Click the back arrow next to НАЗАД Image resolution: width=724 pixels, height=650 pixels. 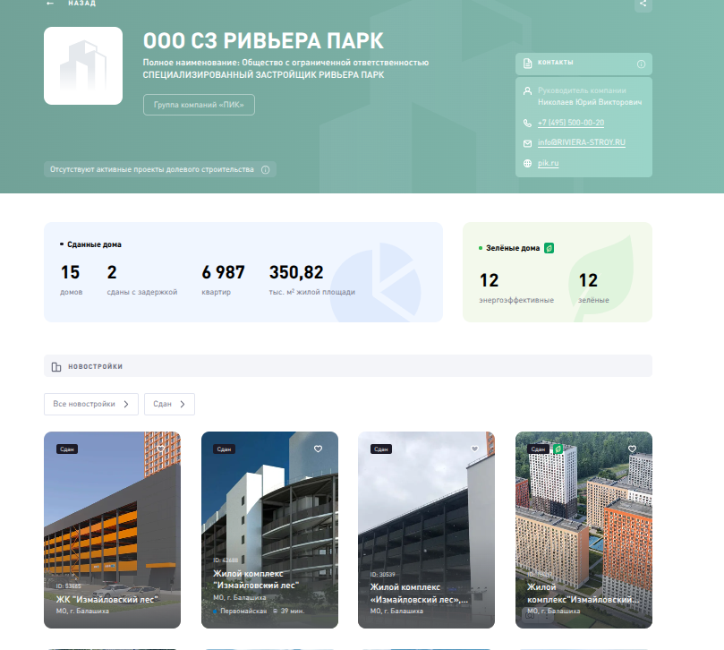[x=50, y=4]
